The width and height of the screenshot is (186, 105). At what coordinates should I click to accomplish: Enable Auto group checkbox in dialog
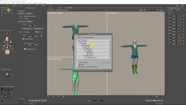pos(77,65)
